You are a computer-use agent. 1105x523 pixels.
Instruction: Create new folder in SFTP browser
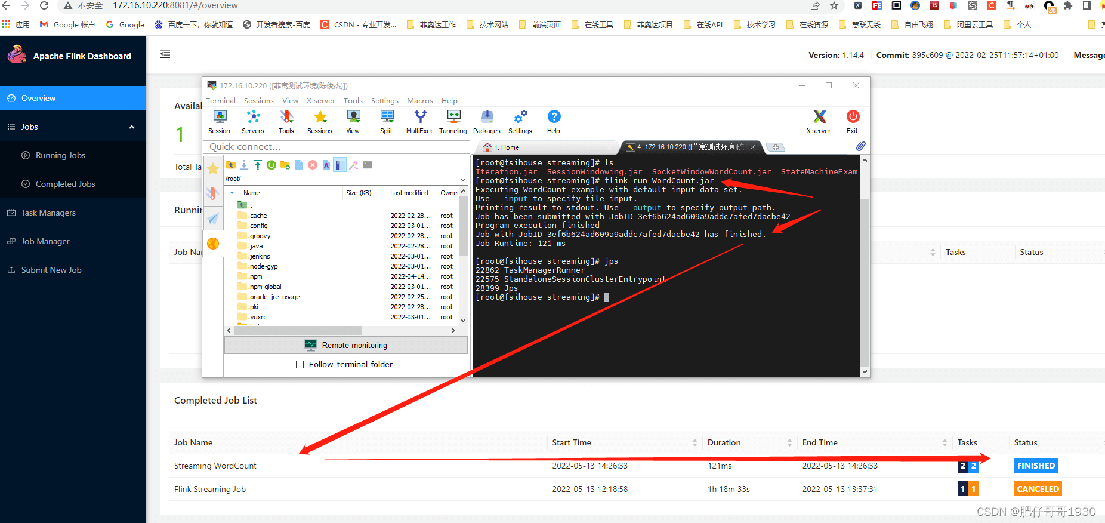click(x=285, y=165)
